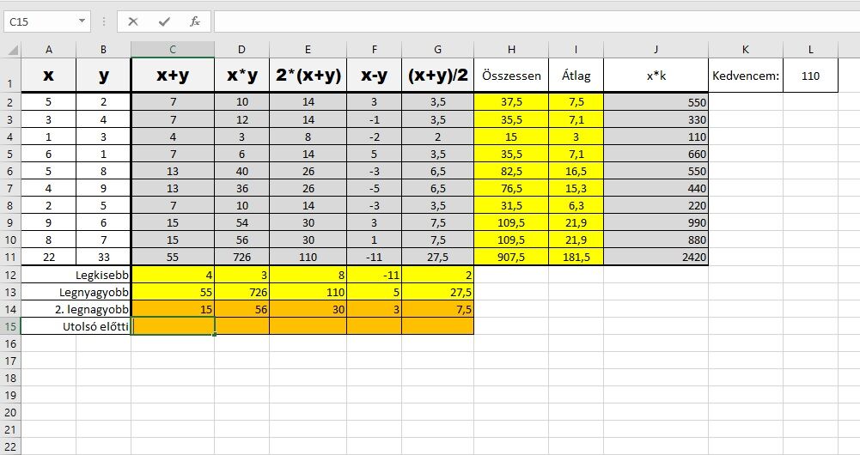The image size is (860, 455).
Task: Click the Select All corner triangle
Action: (13, 50)
